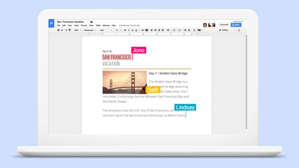
Task: Click the second collaborator avatar
Action: (209, 25)
